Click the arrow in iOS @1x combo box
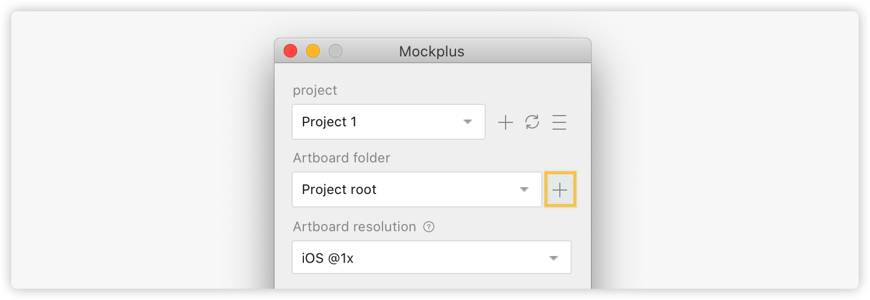The image size is (870, 300). [554, 258]
